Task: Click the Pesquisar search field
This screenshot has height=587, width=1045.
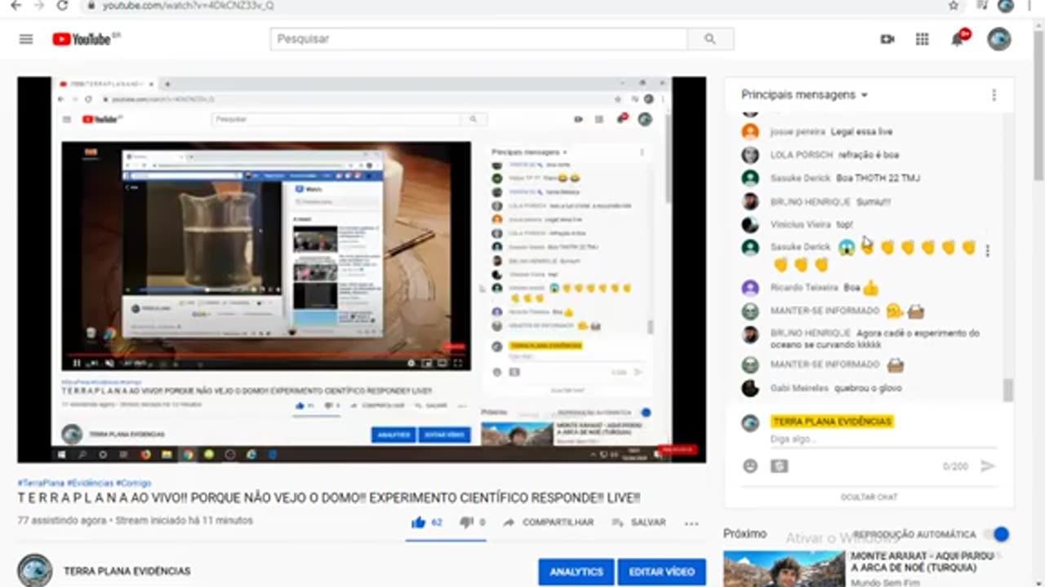Action: point(479,39)
